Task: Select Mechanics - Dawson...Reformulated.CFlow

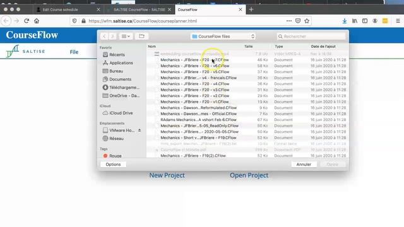Action: [247, 108]
